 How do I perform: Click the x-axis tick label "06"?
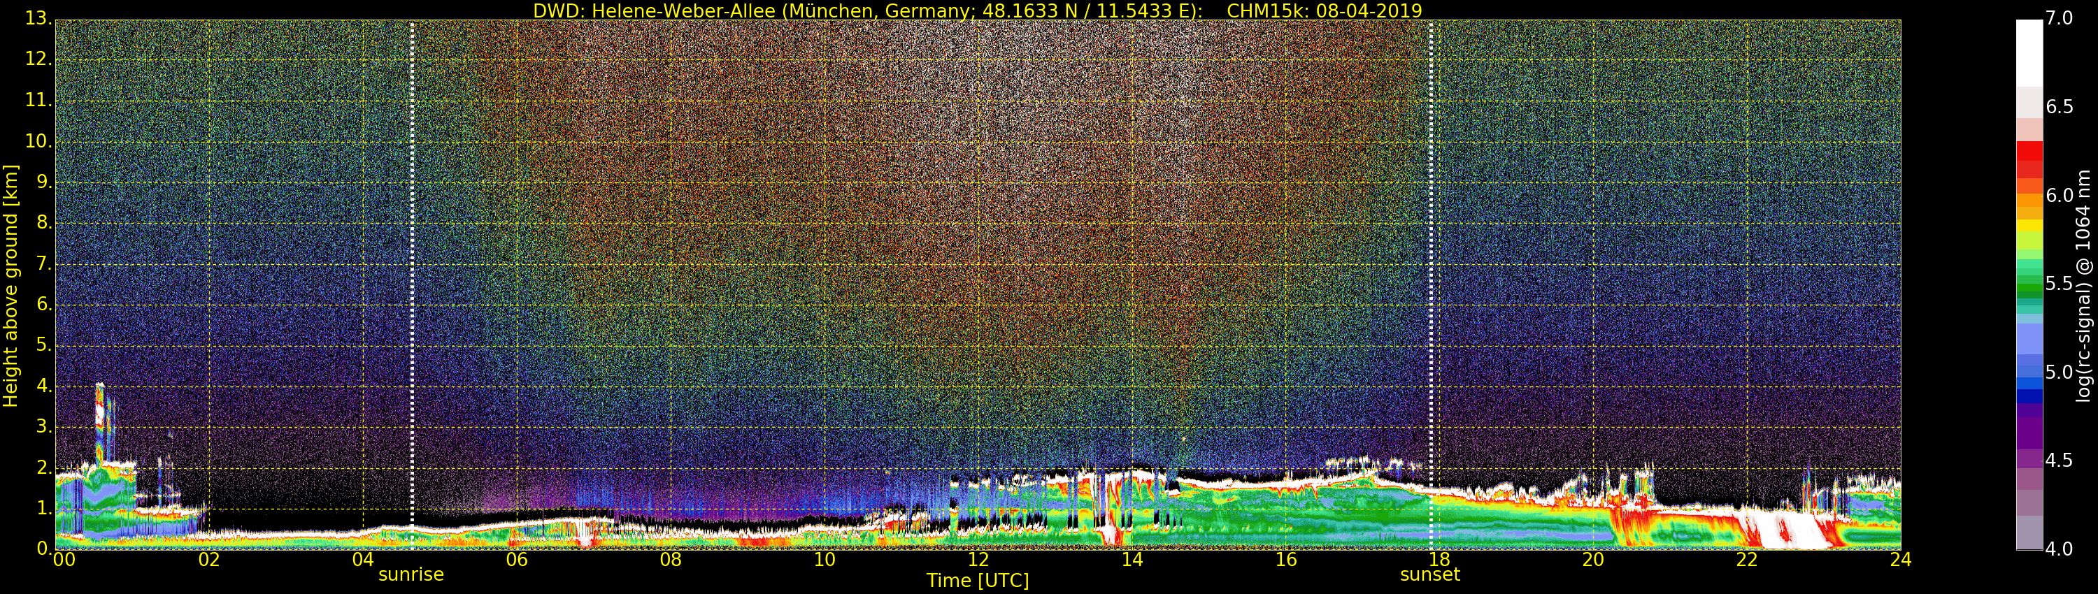516,560
